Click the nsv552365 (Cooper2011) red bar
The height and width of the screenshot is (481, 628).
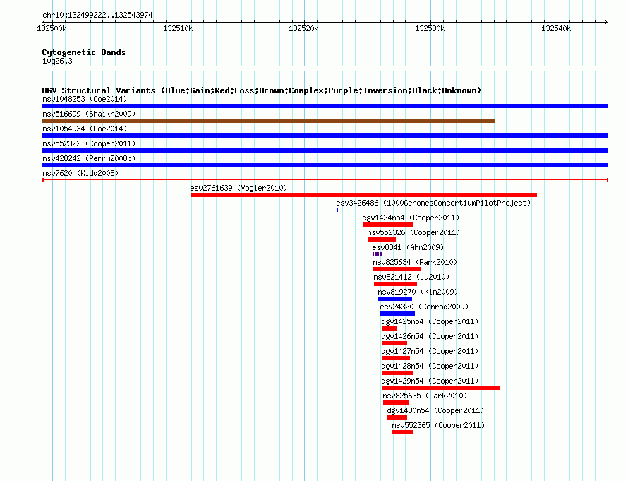click(402, 432)
